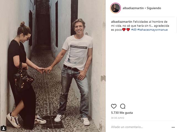Open albadiazmartin username in the post header

coord(133,8)
